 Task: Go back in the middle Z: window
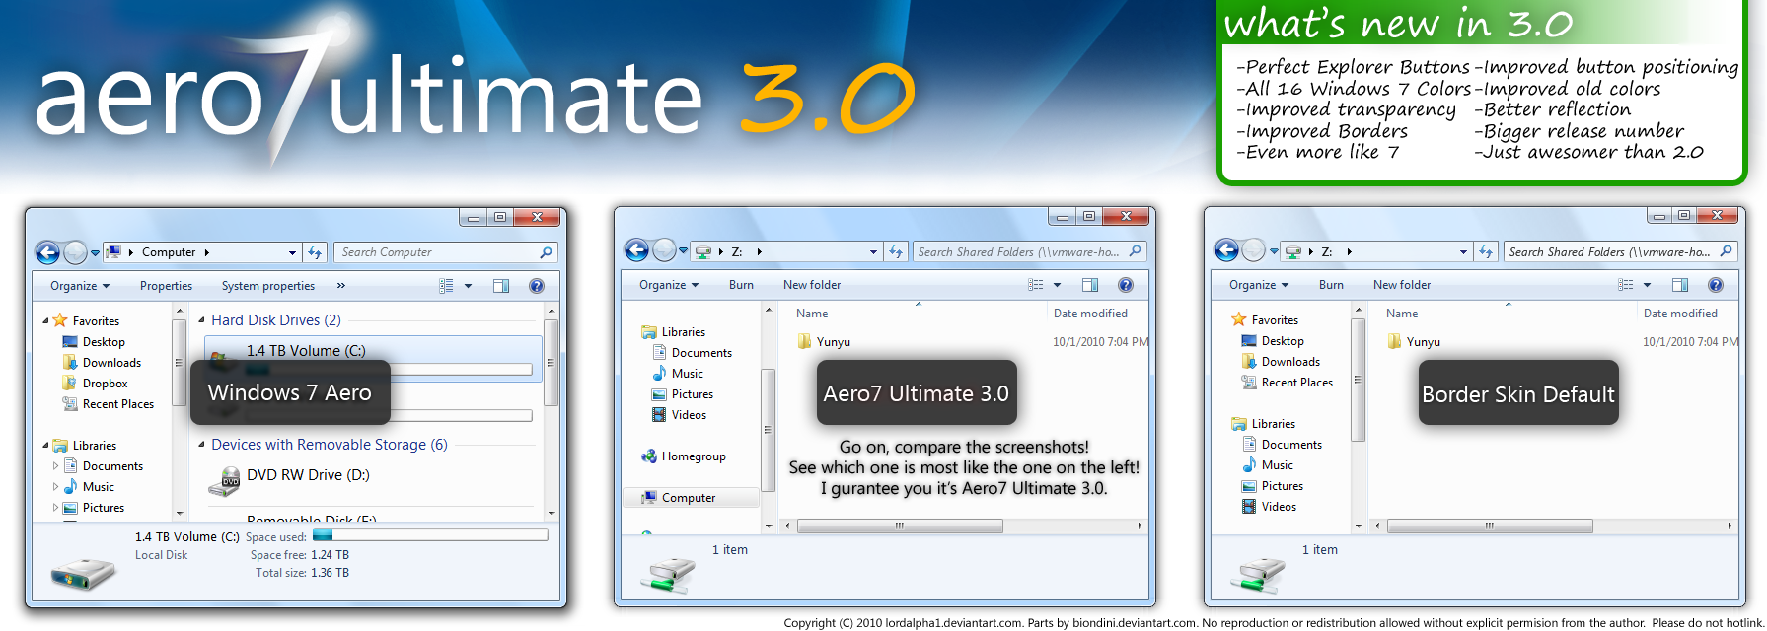click(636, 251)
